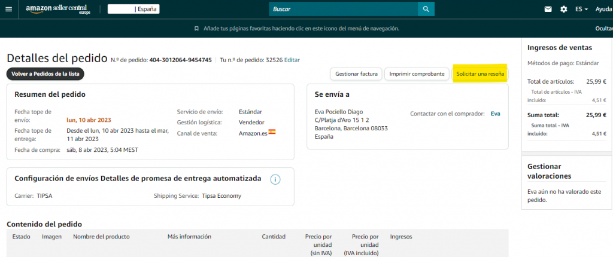Screen dimensions: 613x257
Task: Click the search magnifier button
Action: point(426,9)
